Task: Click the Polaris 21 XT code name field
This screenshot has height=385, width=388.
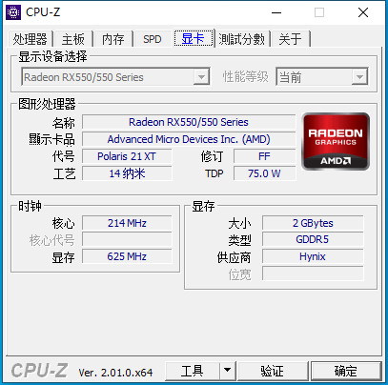Action: pyautogui.click(x=127, y=156)
